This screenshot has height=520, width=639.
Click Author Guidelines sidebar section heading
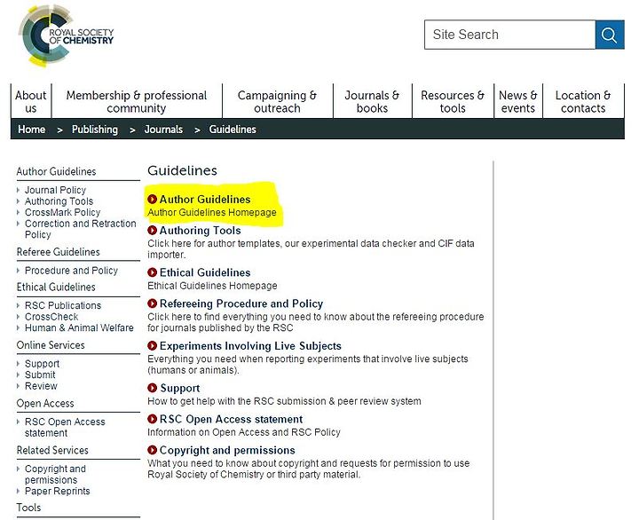tap(56, 171)
